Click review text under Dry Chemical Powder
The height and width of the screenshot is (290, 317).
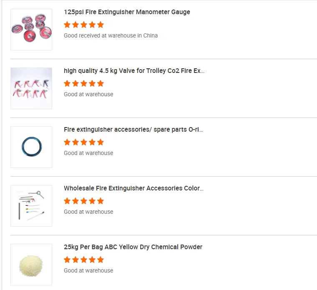(x=88, y=271)
